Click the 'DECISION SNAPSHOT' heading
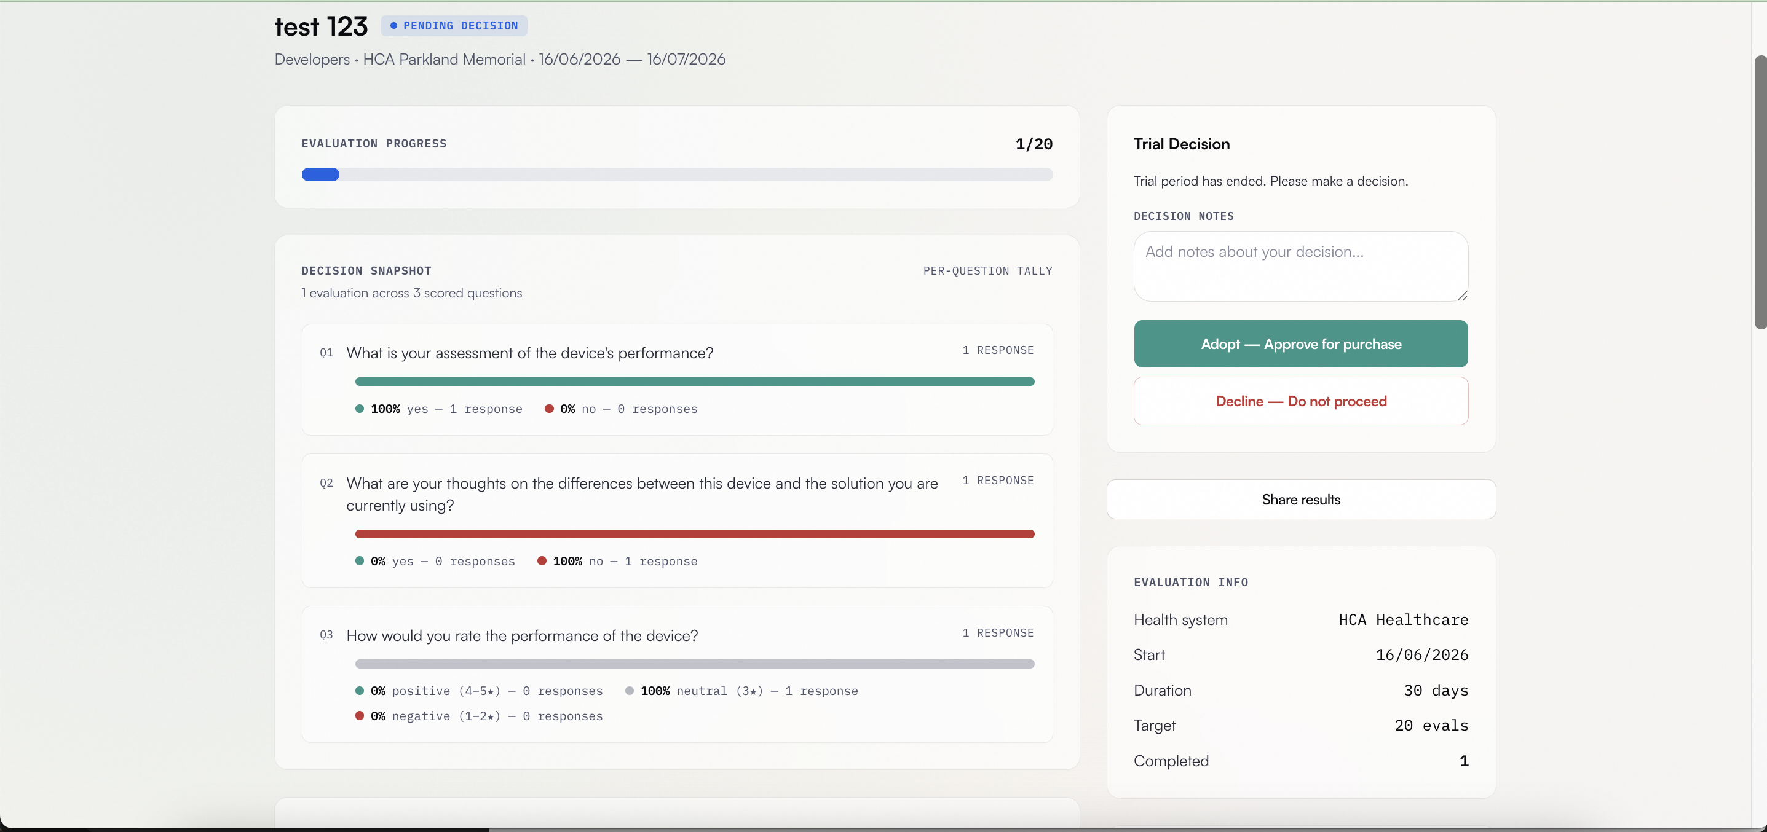 coord(366,271)
